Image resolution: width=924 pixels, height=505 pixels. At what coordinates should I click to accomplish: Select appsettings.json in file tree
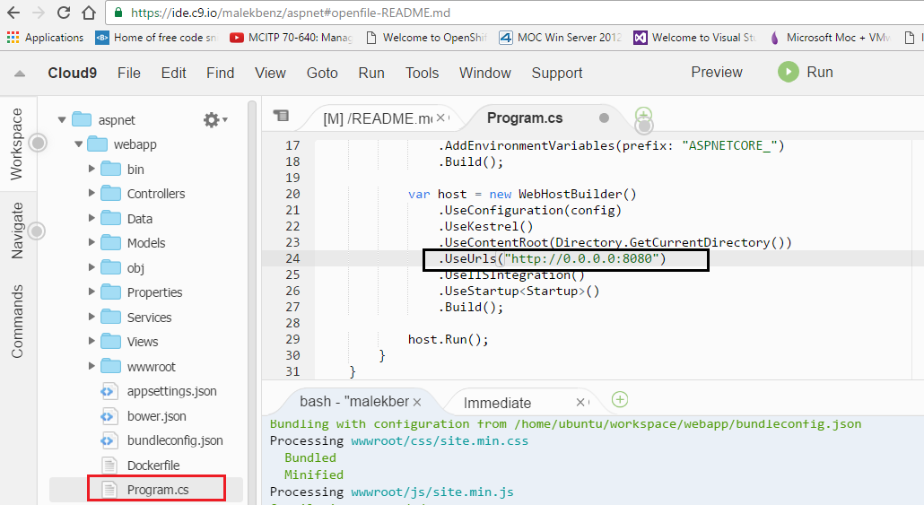(x=171, y=391)
